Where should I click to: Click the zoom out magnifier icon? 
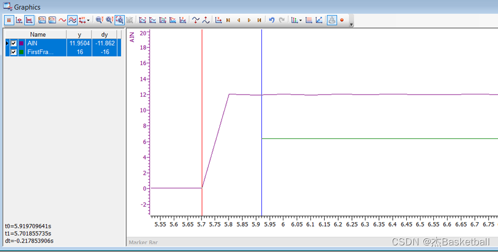coord(100,20)
